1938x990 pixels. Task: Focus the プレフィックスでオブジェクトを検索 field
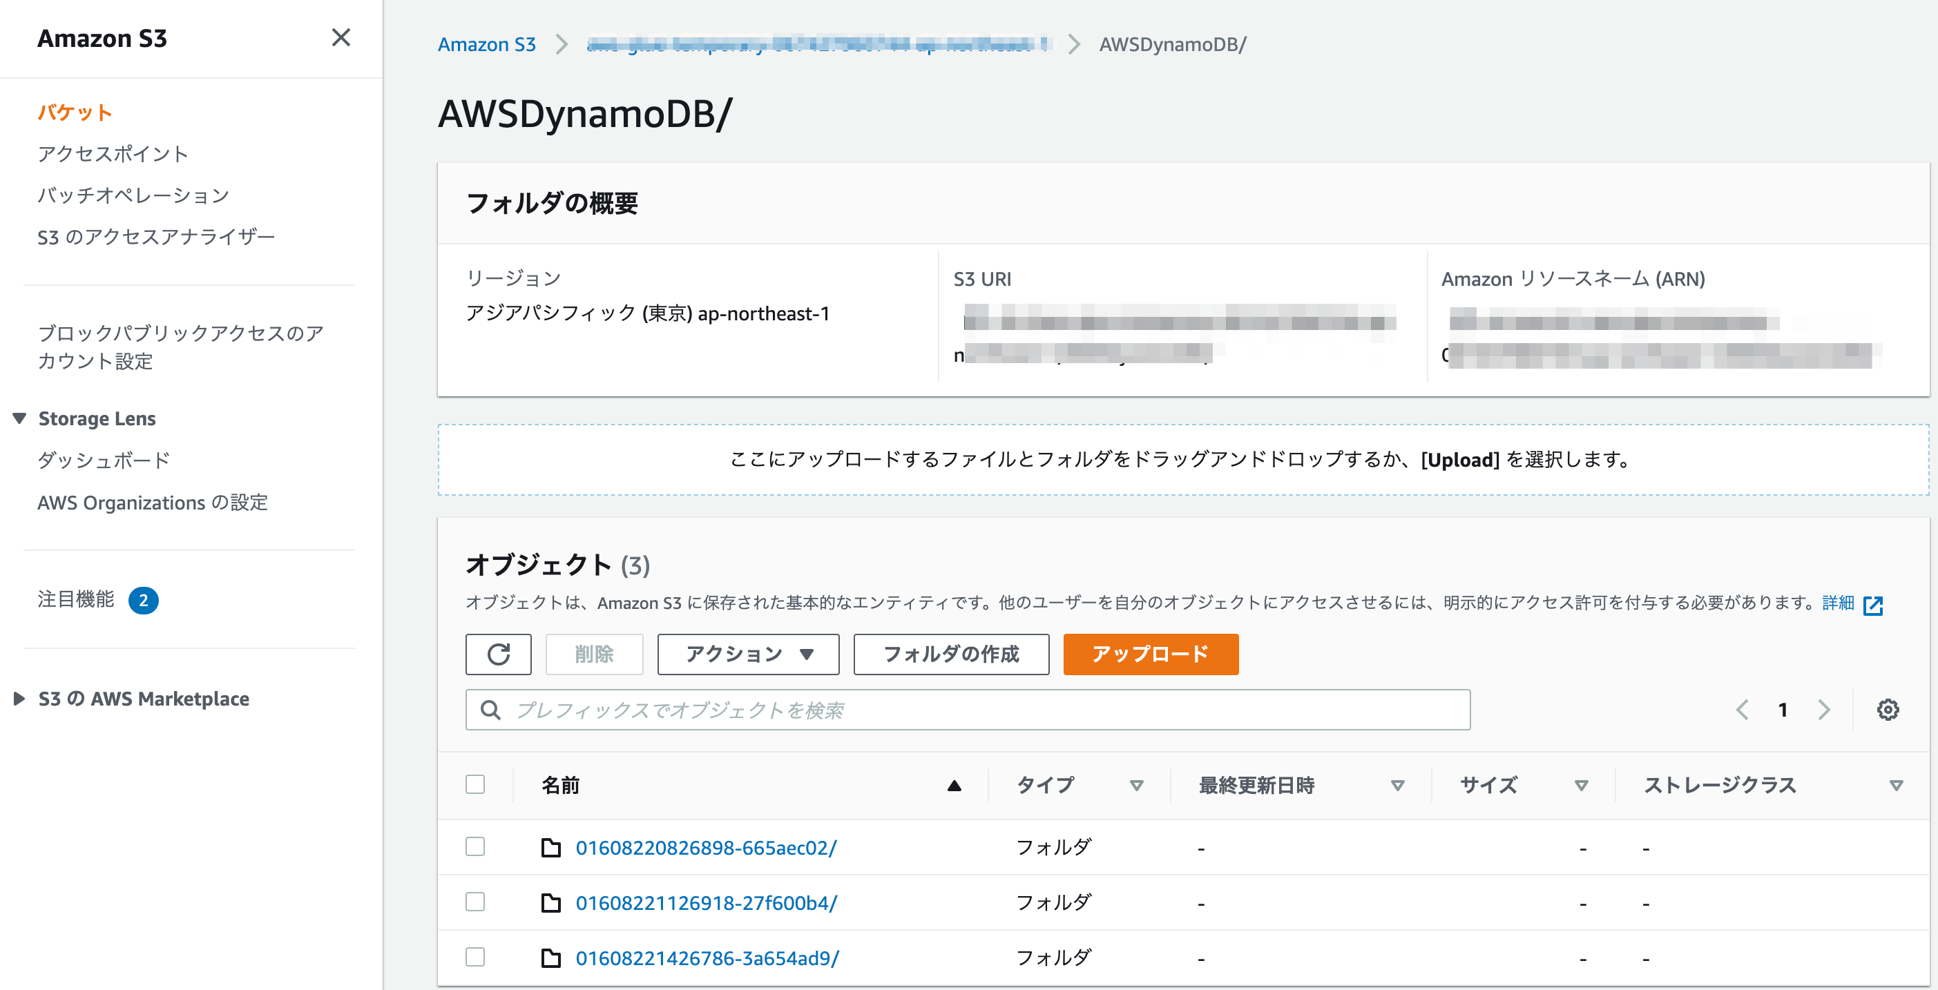[x=968, y=710]
